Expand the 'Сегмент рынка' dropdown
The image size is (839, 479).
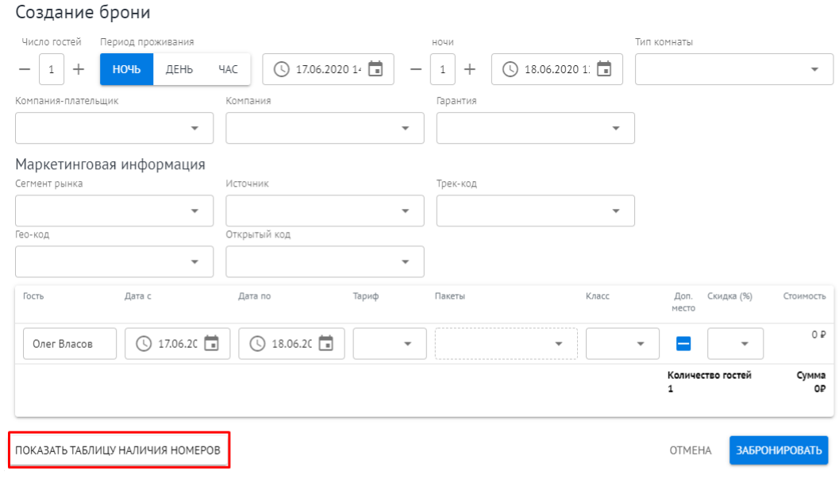point(114,211)
